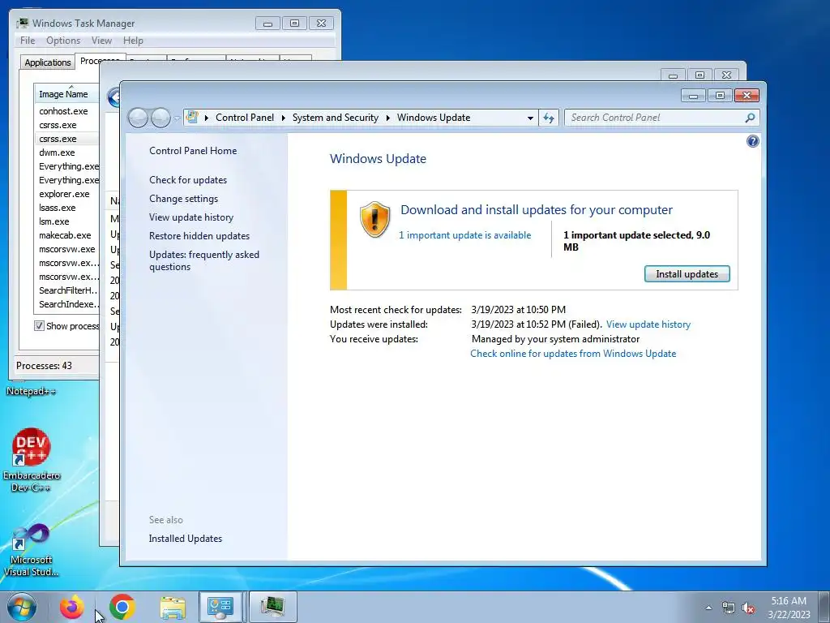Expand breadcrumb arrow after System and Security
The height and width of the screenshot is (623, 830).
click(388, 118)
